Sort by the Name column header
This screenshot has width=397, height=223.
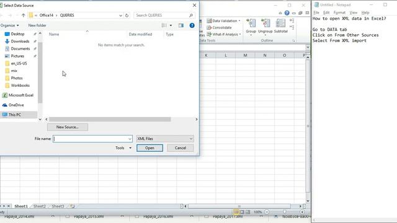54,34
